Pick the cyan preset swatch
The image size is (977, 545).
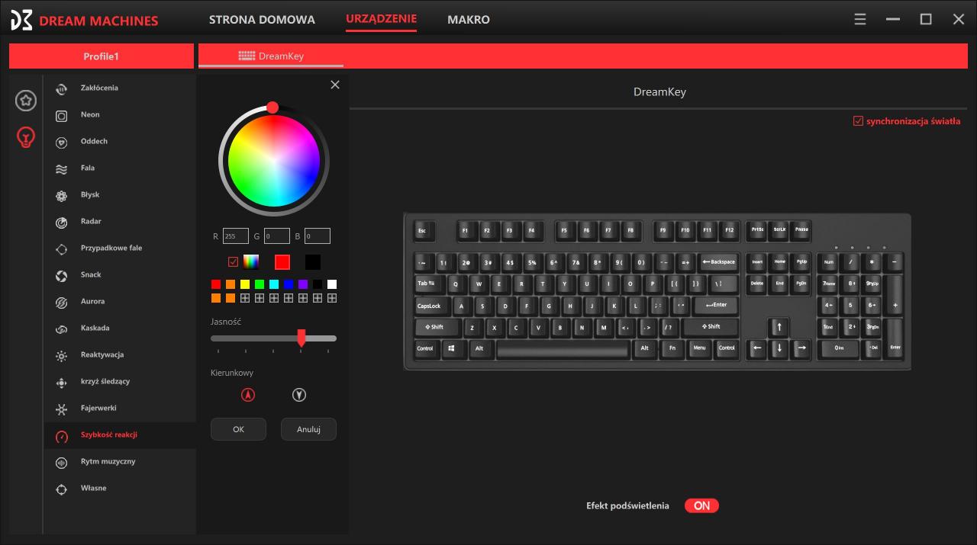pyautogui.click(x=274, y=284)
